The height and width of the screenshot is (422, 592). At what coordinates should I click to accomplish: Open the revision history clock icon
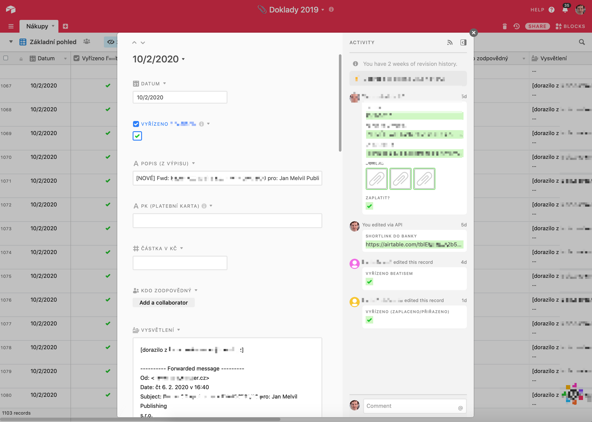[x=517, y=26]
